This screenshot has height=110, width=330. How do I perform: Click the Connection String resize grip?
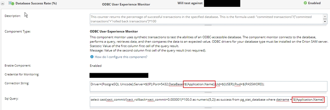208,92
